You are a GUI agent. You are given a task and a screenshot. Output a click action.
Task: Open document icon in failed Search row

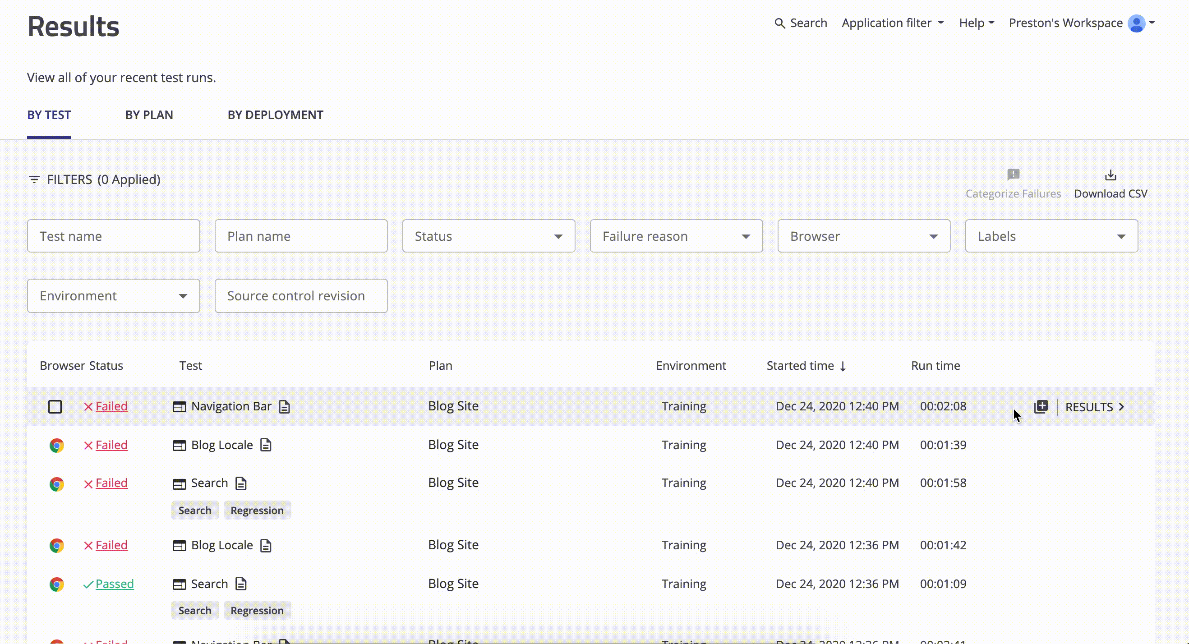(241, 483)
